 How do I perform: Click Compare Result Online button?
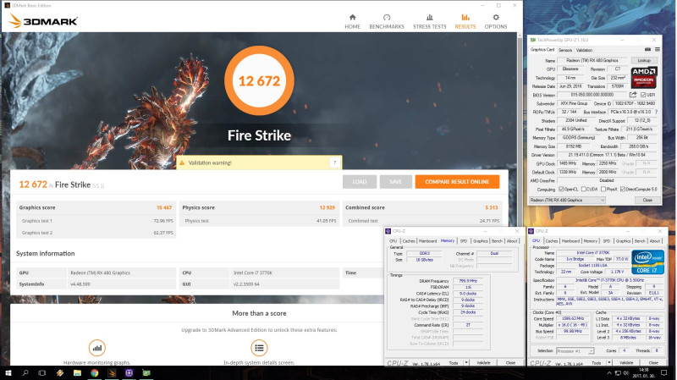[x=457, y=182]
